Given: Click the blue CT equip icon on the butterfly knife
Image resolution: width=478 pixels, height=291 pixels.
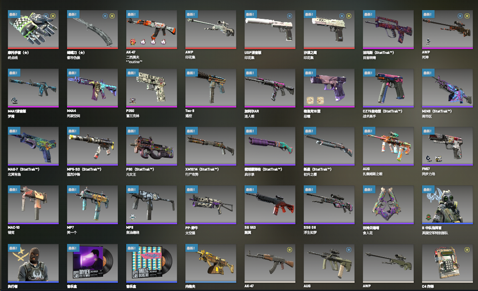Looking at the screenshot, I should pos(105,16).
